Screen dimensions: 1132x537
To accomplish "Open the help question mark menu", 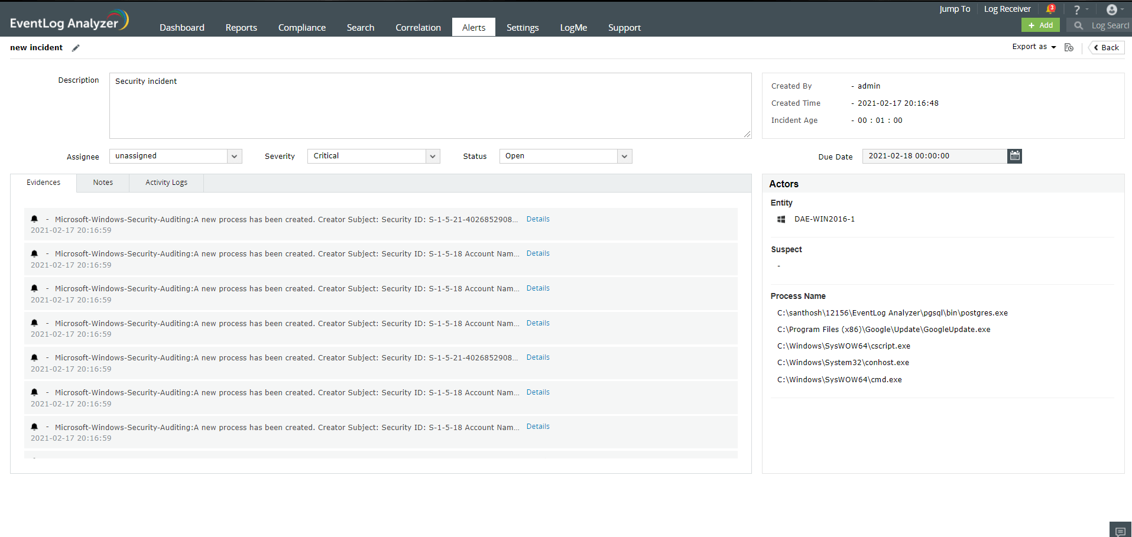I will point(1077,10).
